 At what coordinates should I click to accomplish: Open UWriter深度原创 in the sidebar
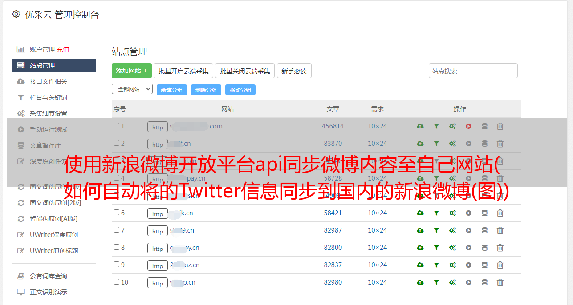54,235
